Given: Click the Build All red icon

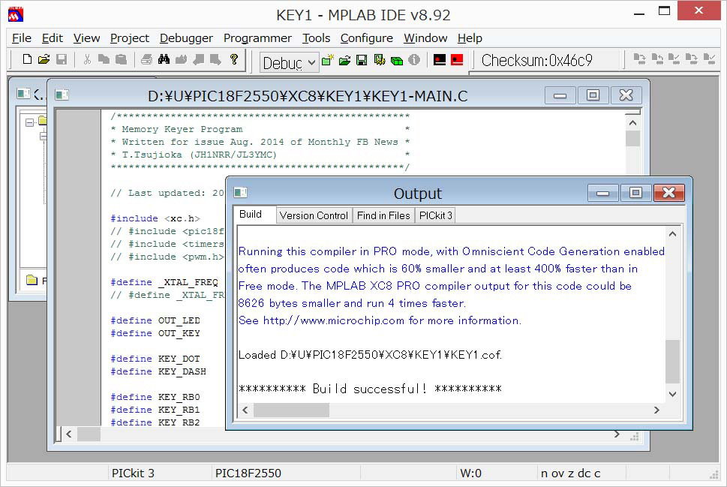Looking at the screenshot, I should coord(457,60).
